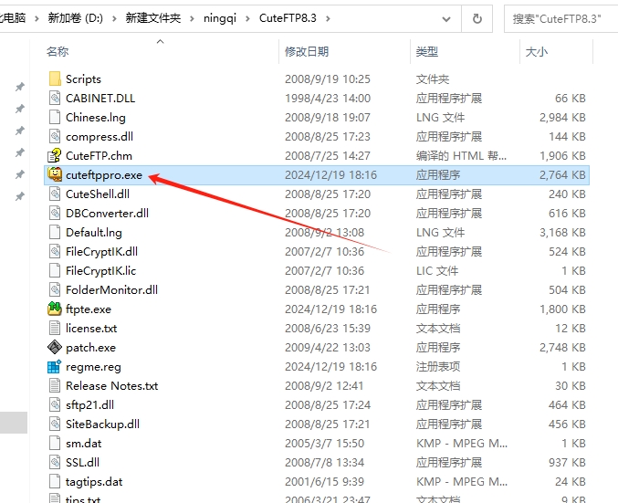The width and height of the screenshot is (618, 503).
Task: Click the date 1998/4/23 14:00 of CABINET.DLL
Action: click(x=328, y=99)
